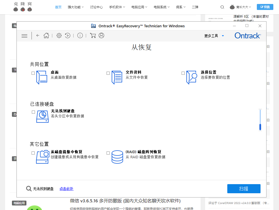The height and width of the screenshot is (210, 279).
Task: Click the 共同位置 section heading
Action: click(x=39, y=64)
